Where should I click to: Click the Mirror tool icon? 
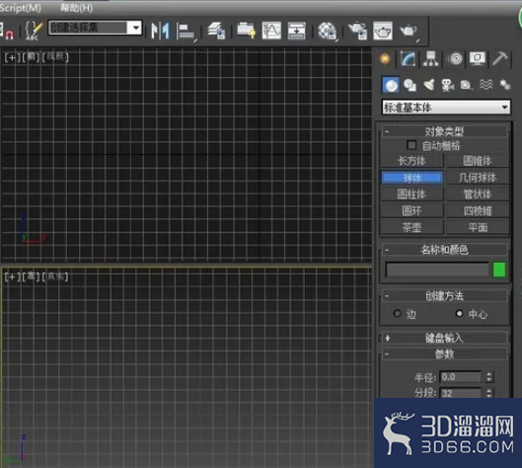click(161, 31)
